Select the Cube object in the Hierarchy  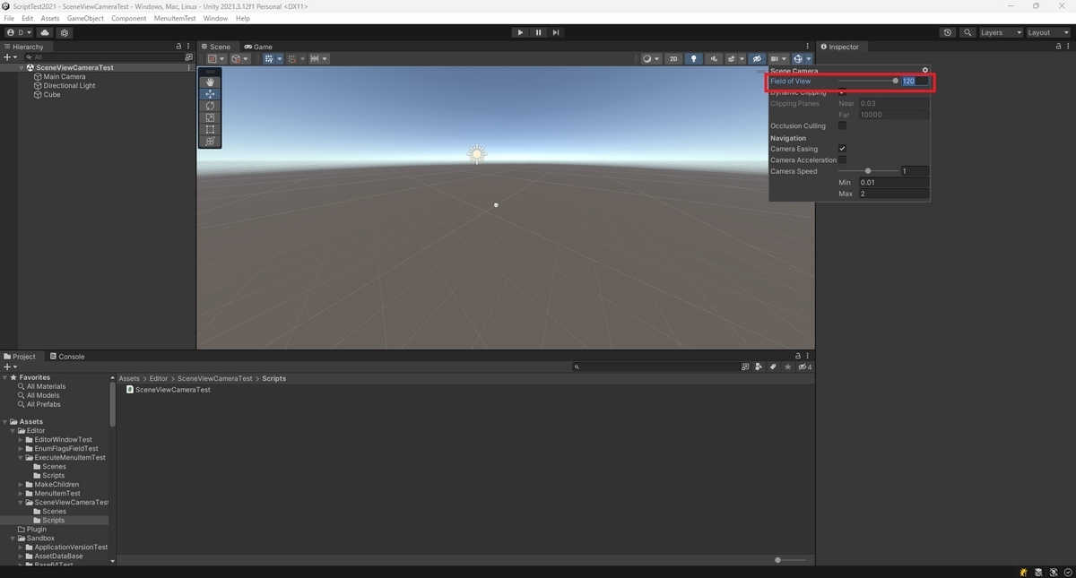[x=52, y=95]
